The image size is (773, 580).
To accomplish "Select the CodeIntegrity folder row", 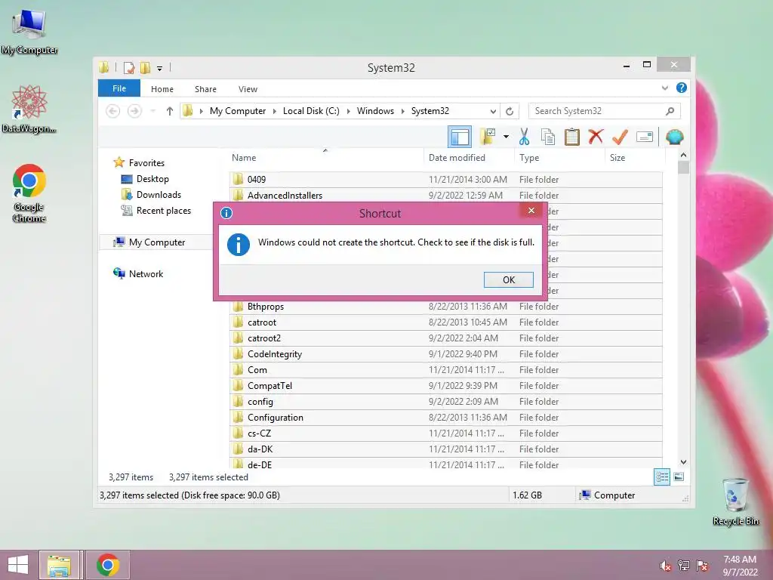I will click(x=445, y=354).
